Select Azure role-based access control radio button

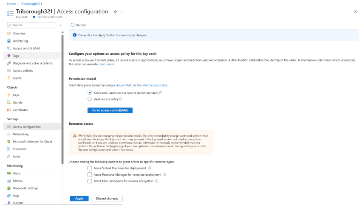90,93
